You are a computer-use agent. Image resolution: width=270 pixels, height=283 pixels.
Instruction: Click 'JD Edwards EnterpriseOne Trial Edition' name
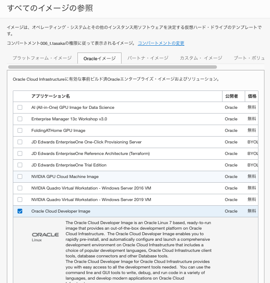pos(69,165)
